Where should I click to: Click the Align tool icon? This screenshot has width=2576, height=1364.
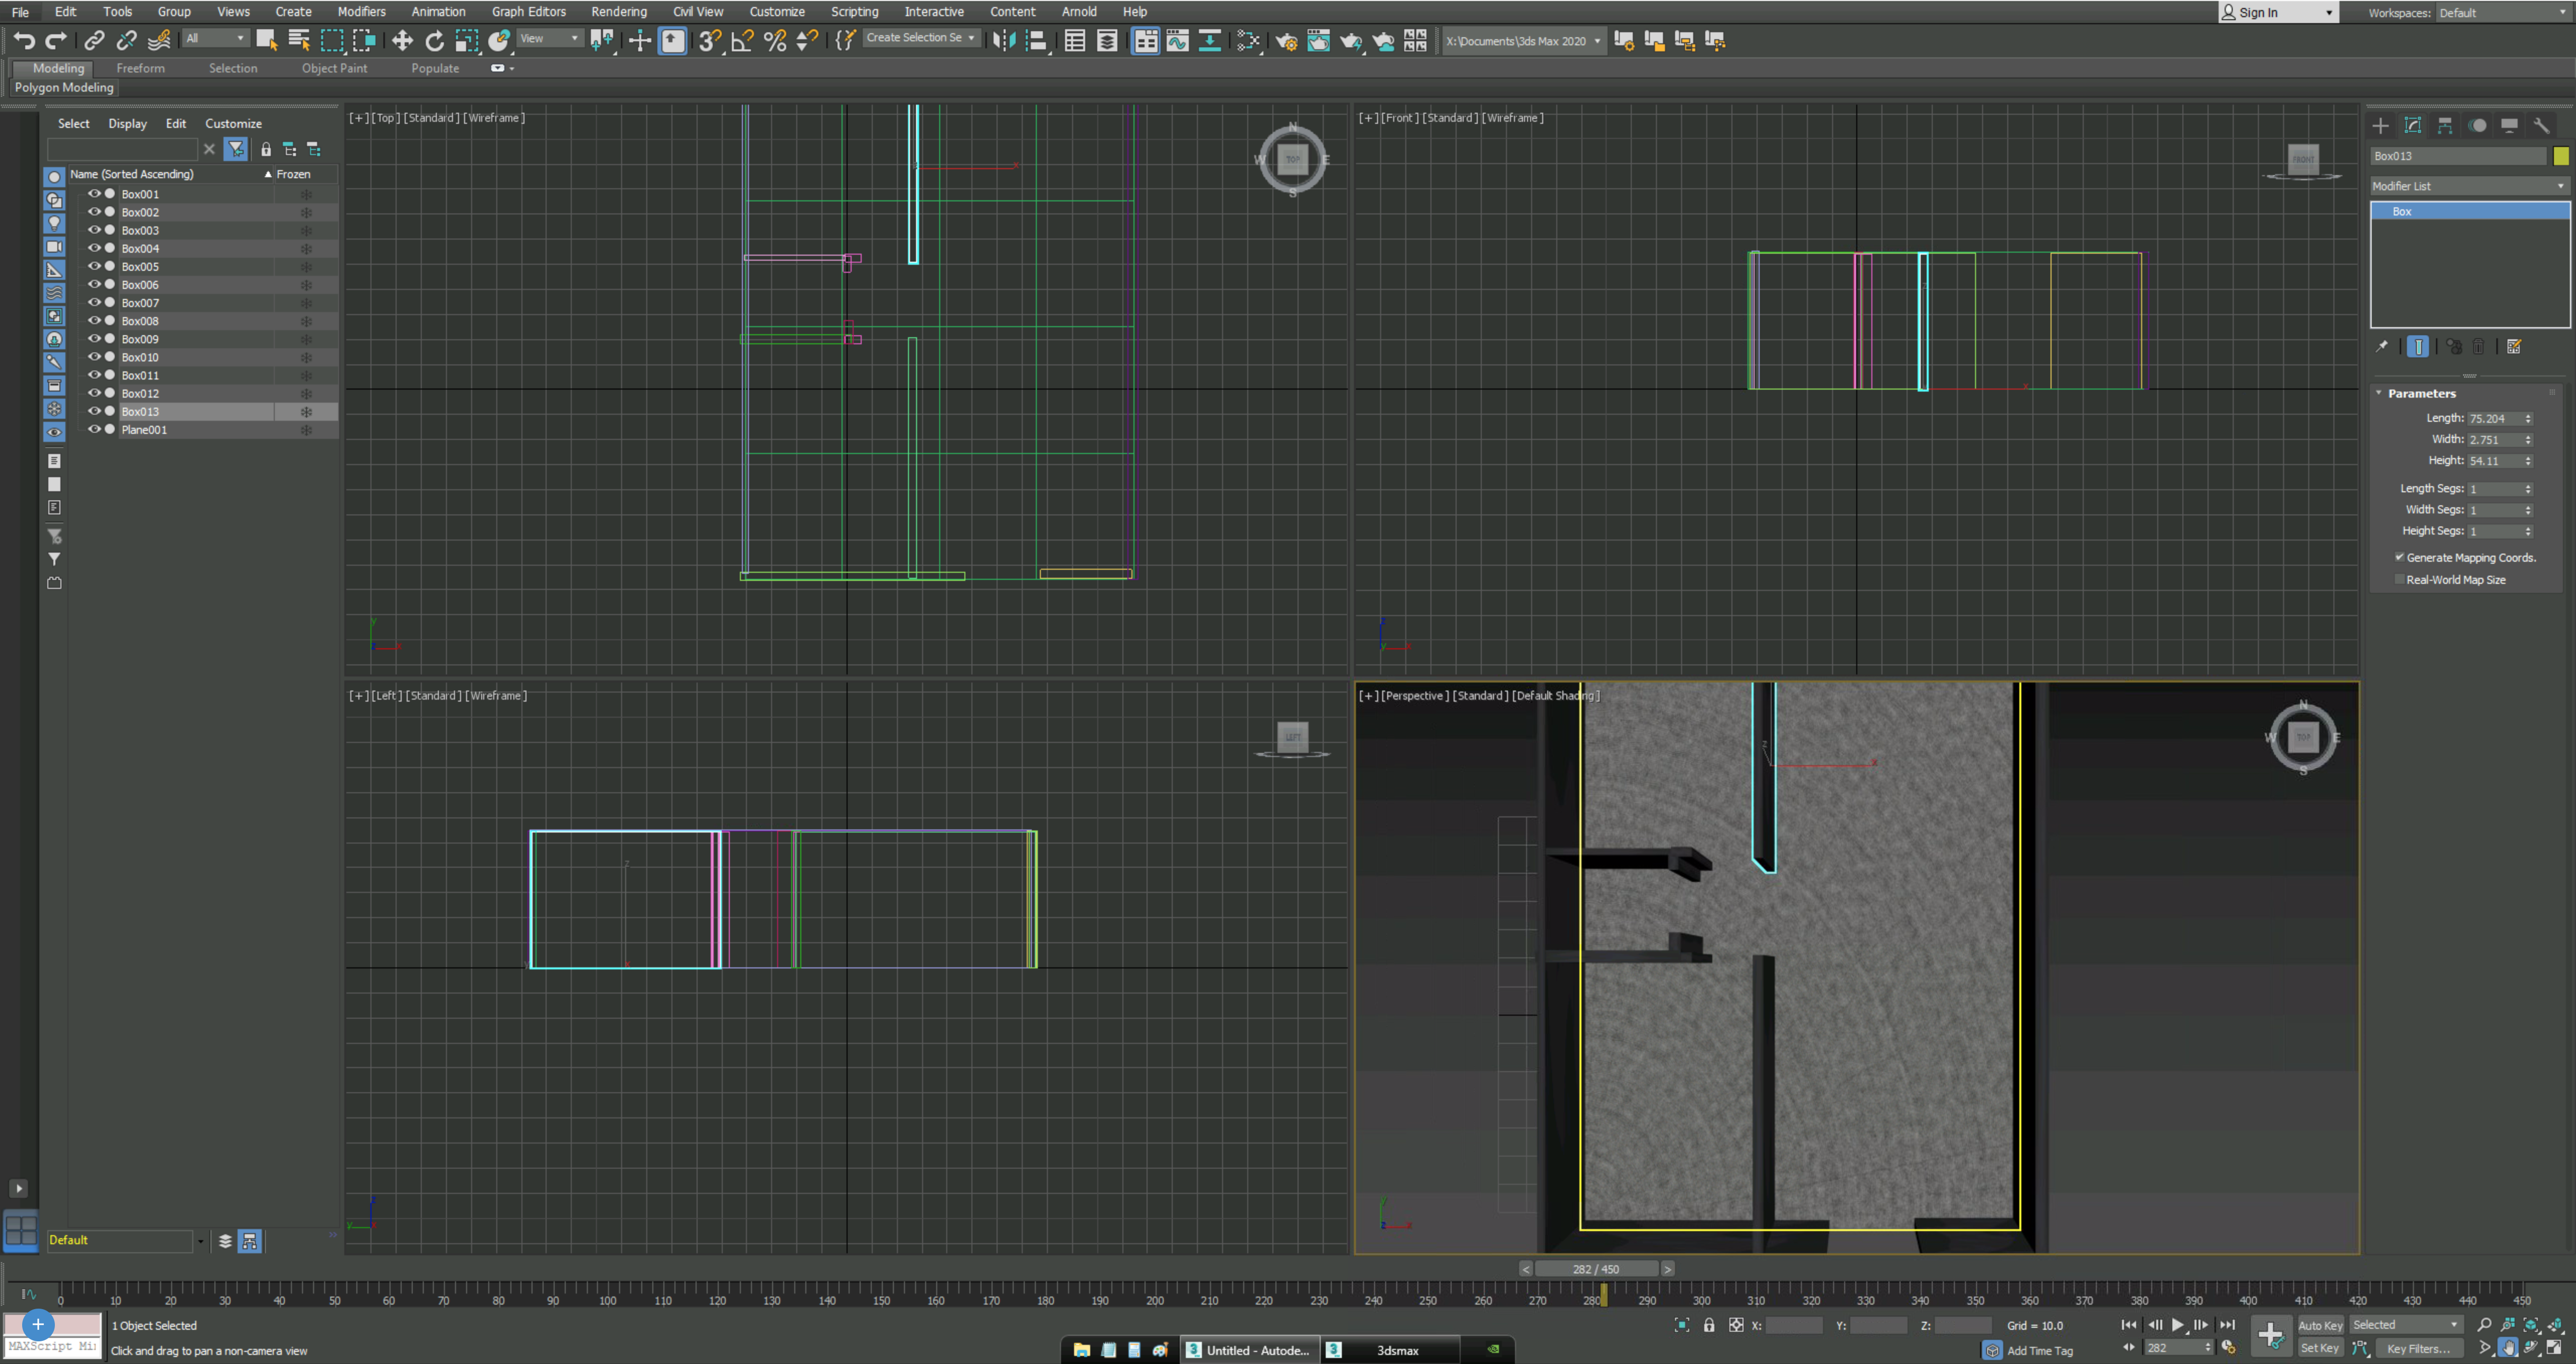click(x=1037, y=40)
